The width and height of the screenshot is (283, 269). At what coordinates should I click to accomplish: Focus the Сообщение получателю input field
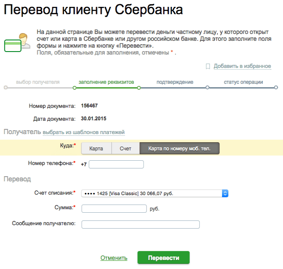[141, 224]
